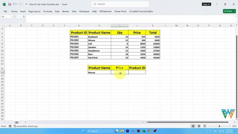Expand the Name Box dropdown arrow

[12, 16]
